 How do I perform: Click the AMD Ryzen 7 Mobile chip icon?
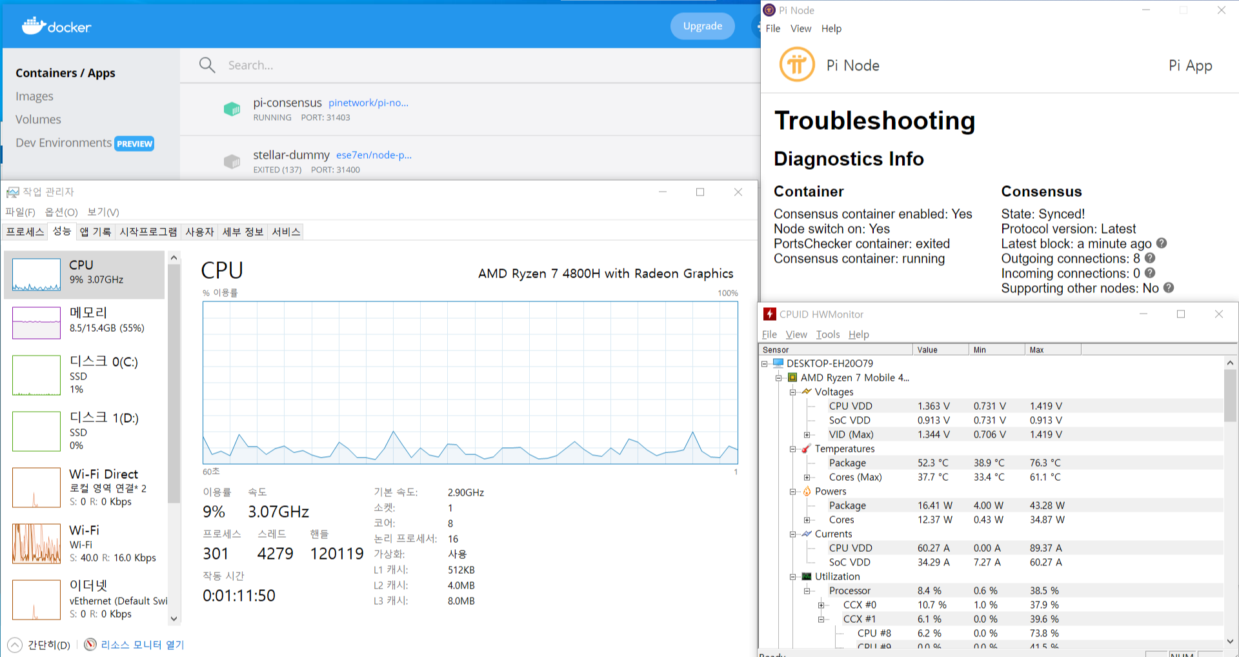coord(792,378)
